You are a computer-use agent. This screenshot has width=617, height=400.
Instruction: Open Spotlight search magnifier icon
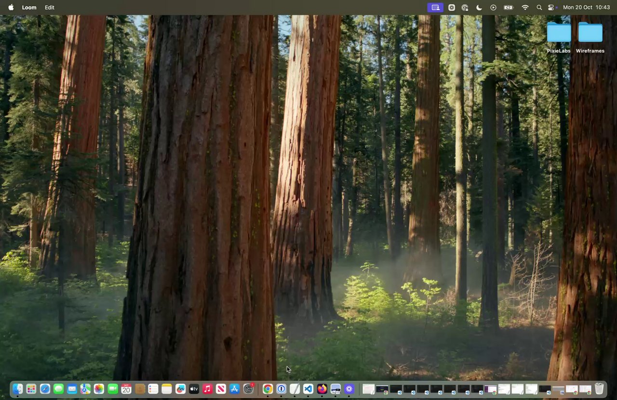tap(539, 8)
